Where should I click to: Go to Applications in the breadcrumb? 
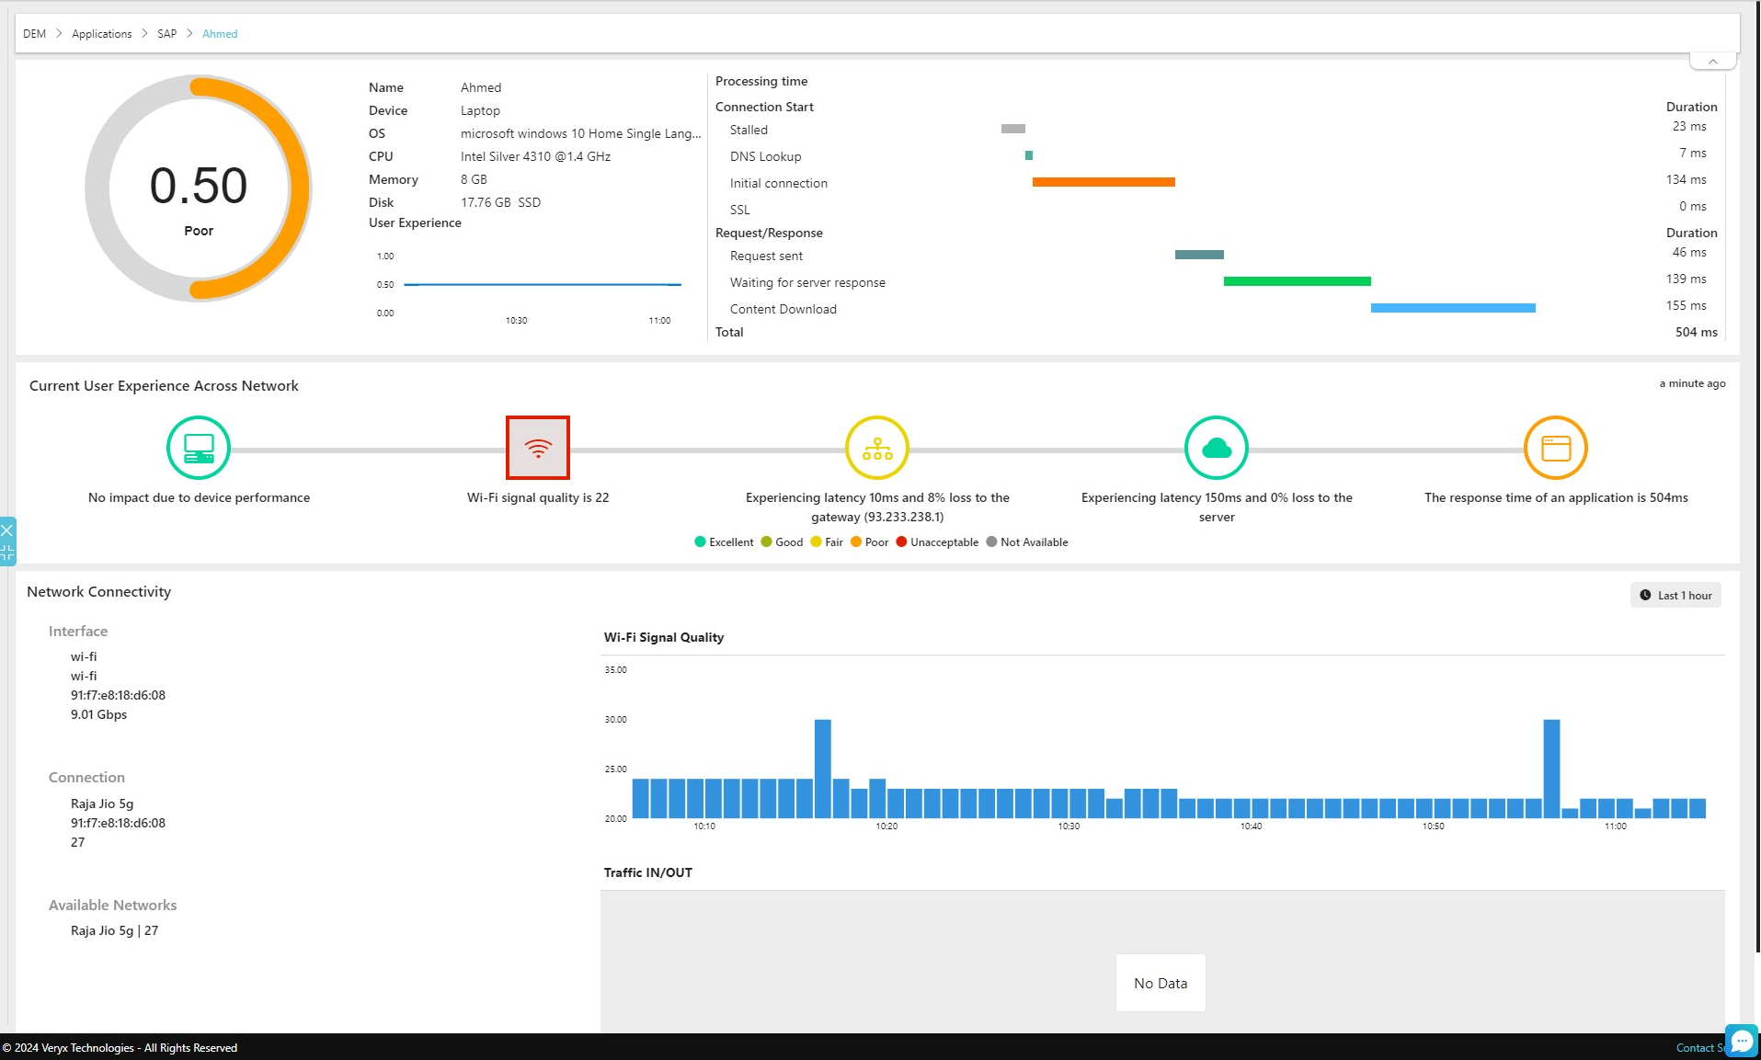pos(101,34)
